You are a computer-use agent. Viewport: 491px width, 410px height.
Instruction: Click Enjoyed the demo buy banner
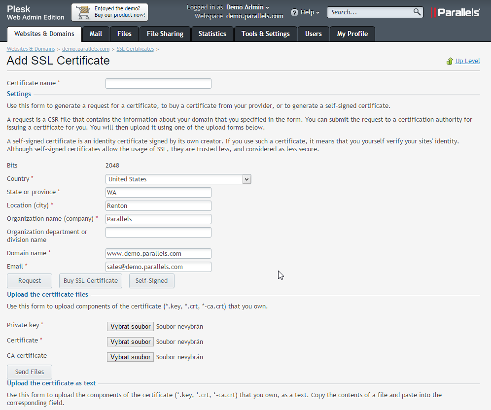[109, 12]
